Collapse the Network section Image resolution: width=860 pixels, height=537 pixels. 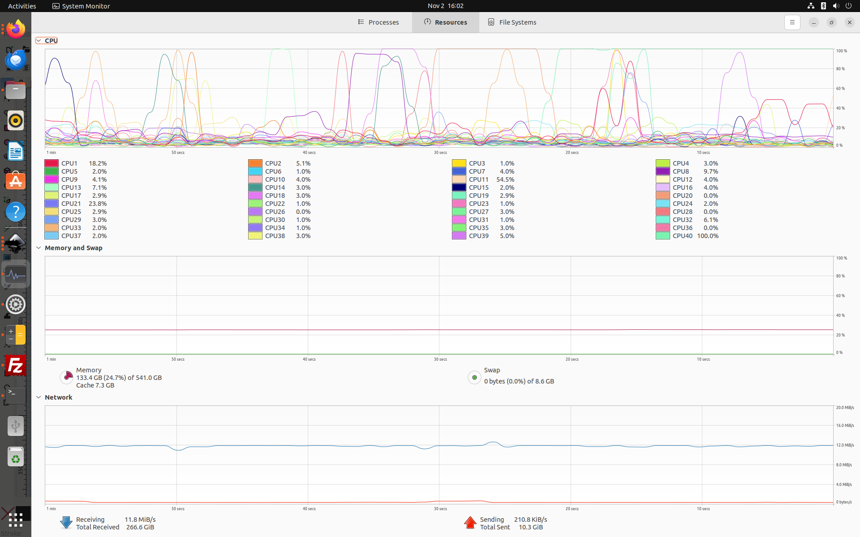click(39, 397)
